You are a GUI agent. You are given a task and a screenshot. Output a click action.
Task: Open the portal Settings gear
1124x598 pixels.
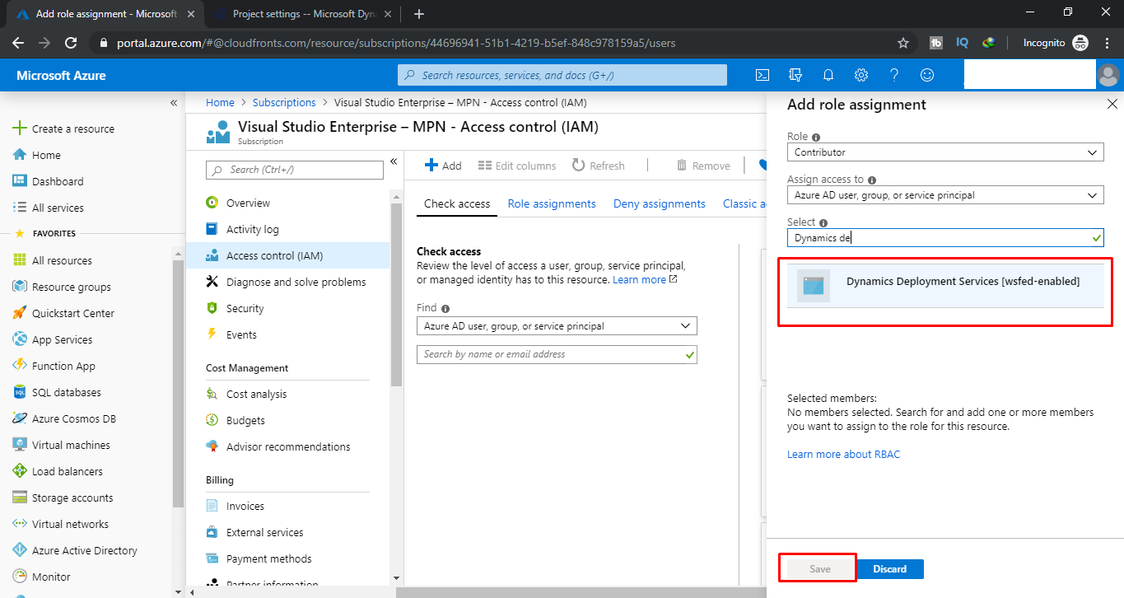point(861,75)
